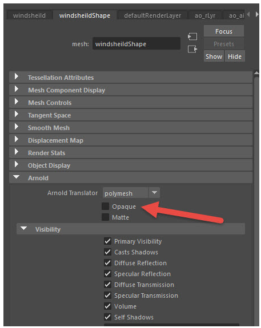Click the Show button
This screenshot has width=261, height=328.
click(x=214, y=56)
